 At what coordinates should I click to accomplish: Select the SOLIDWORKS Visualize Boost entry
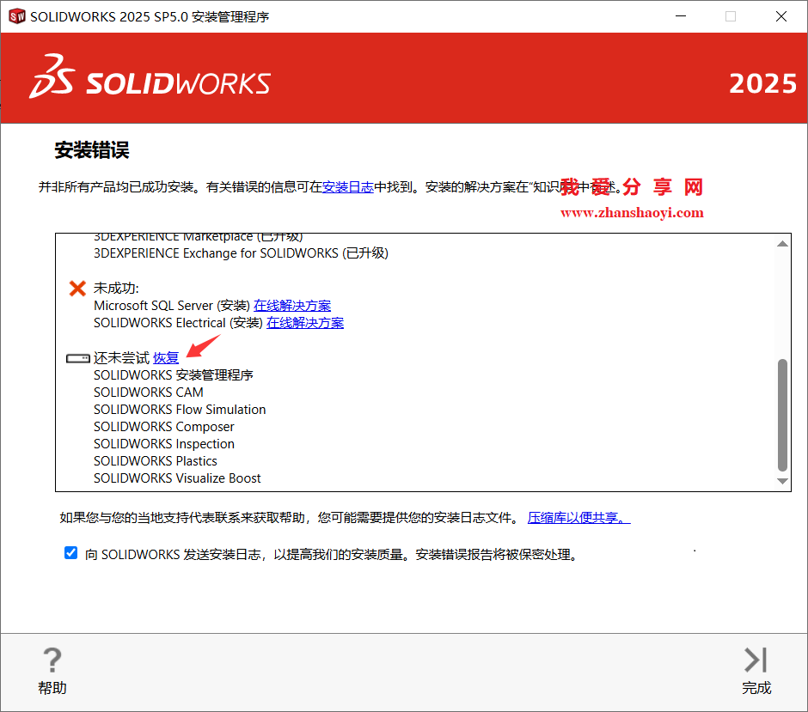(x=177, y=478)
